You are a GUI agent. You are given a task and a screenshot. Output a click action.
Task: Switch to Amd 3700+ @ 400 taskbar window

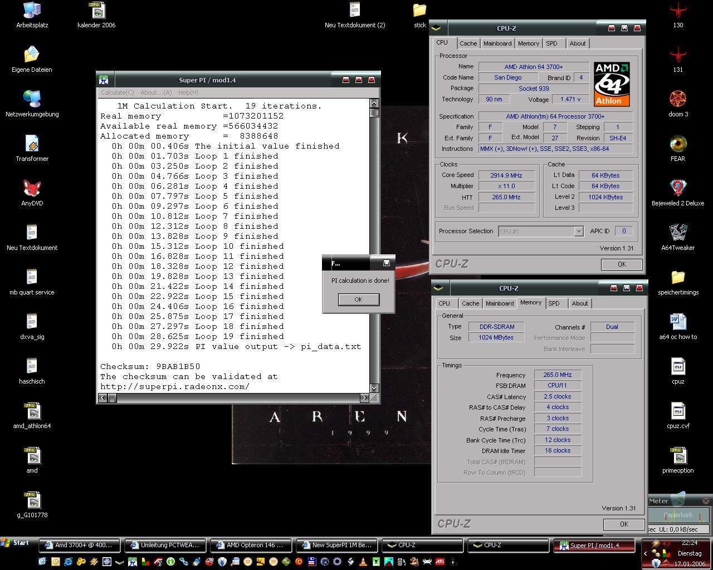pos(79,546)
